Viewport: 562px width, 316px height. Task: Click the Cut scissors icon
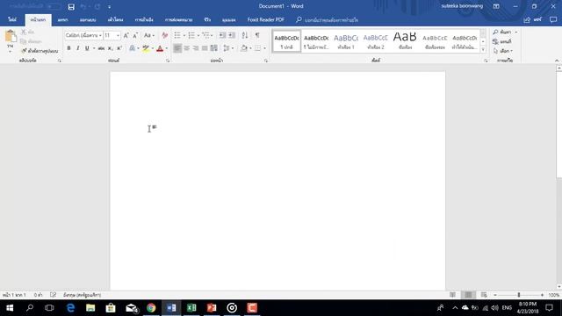24,32
